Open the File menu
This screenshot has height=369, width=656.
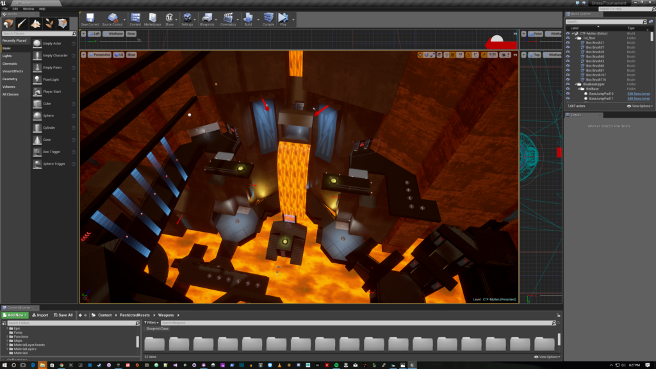coord(5,9)
